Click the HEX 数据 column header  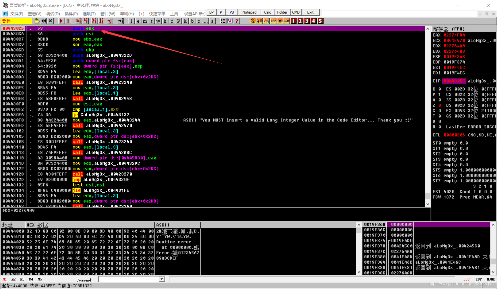(90, 225)
